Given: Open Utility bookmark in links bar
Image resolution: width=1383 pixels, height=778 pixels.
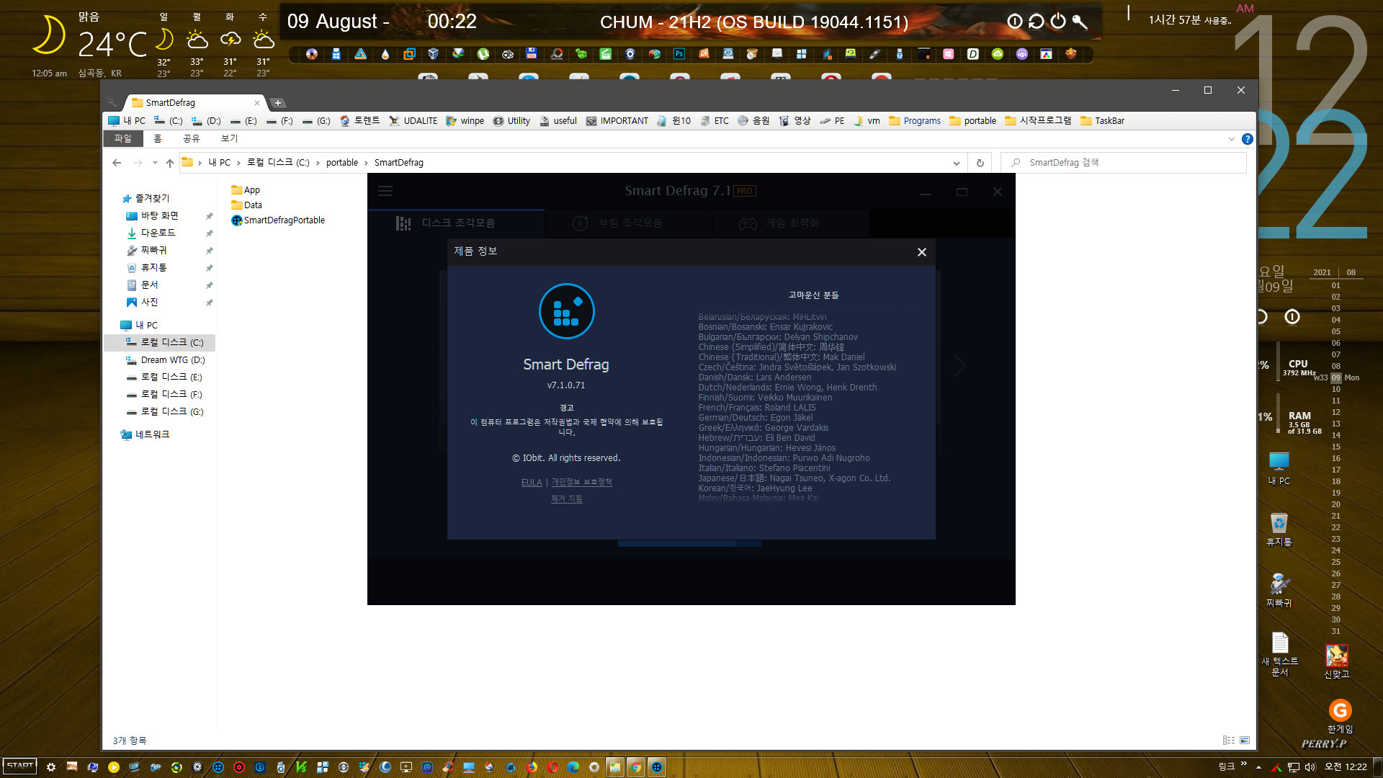Looking at the screenshot, I should click(x=512, y=121).
